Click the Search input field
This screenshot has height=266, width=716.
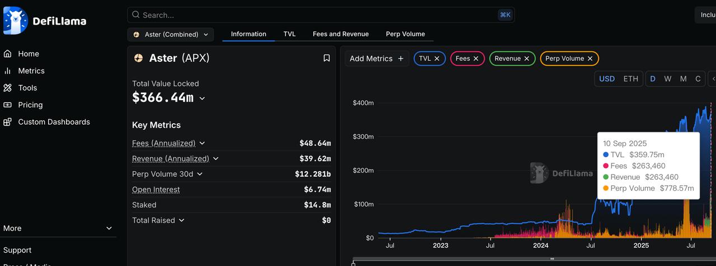pyautogui.click(x=313, y=15)
